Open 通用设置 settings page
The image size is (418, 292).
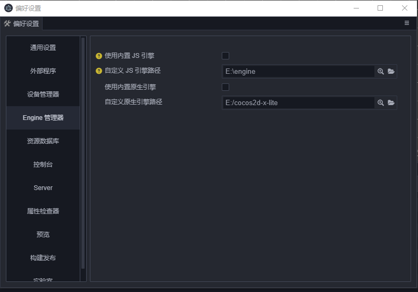tap(43, 48)
